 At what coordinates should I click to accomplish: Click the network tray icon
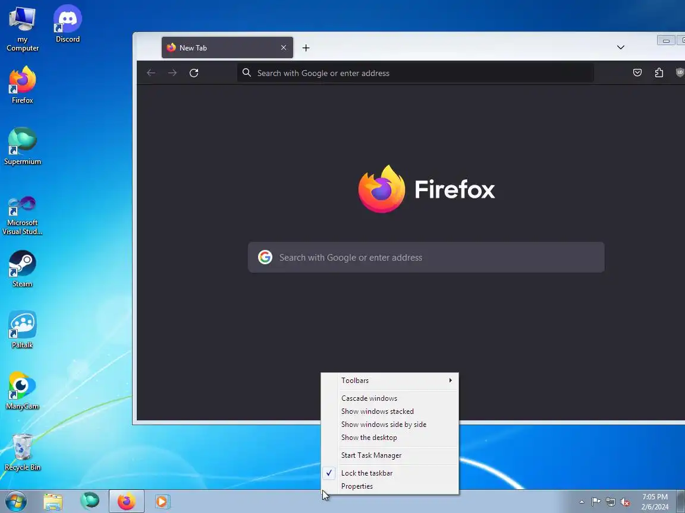pyautogui.click(x=610, y=502)
